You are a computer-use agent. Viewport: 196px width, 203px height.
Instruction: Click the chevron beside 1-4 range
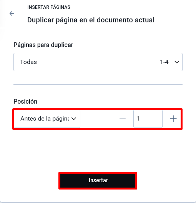pyautogui.click(x=177, y=62)
